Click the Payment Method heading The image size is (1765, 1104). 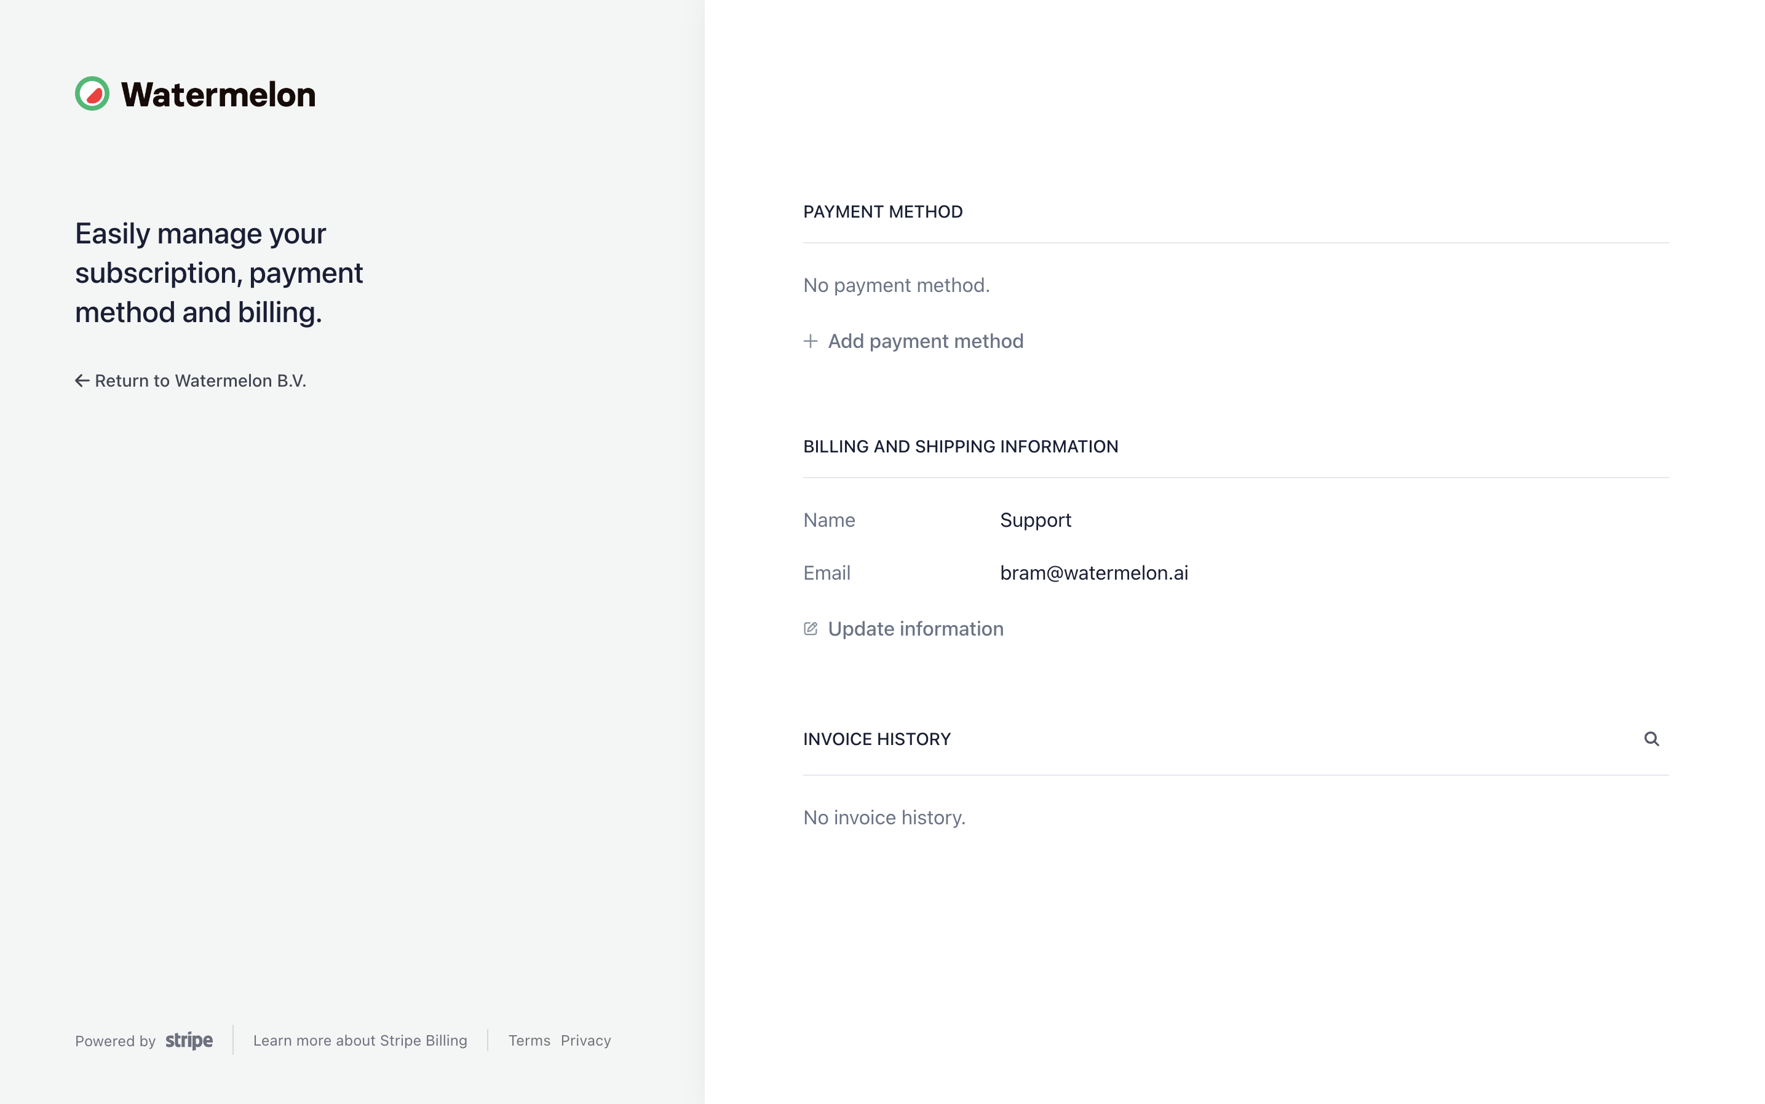point(883,211)
